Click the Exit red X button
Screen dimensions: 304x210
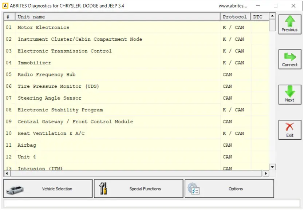290,130
